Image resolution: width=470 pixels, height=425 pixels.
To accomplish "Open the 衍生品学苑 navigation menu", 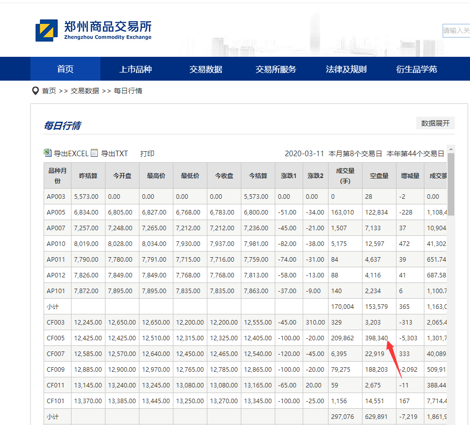I will (416, 68).
